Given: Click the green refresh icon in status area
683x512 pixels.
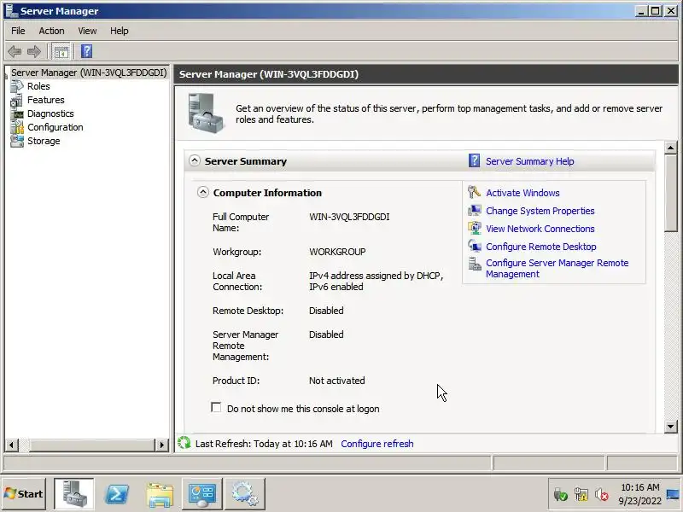Looking at the screenshot, I should coord(184,443).
